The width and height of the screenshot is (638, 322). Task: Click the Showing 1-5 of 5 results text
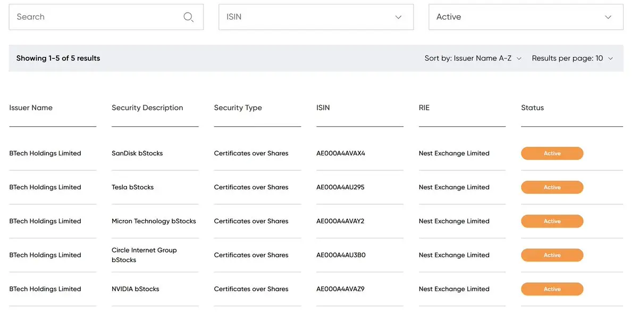tap(58, 58)
